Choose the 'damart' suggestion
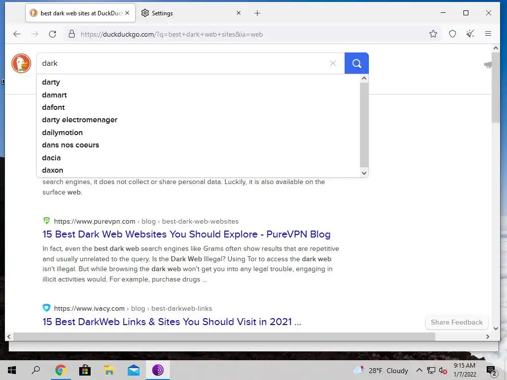The image size is (507, 380). pos(54,95)
